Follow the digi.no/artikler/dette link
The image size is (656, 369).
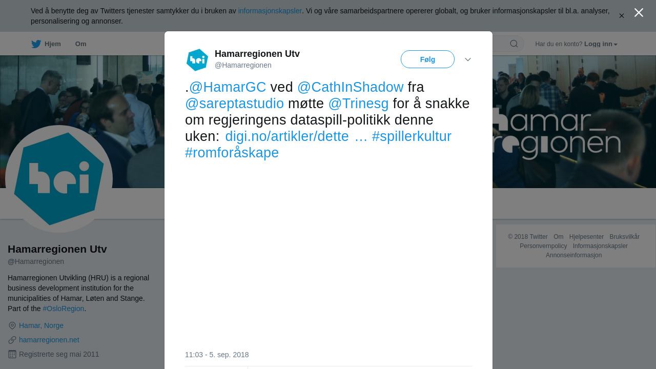point(296,136)
